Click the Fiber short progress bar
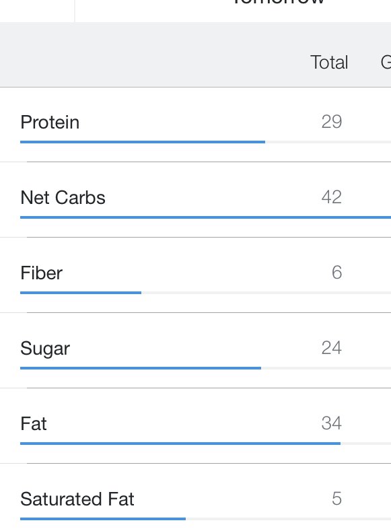Image resolution: width=391 pixels, height=529 pixels. (x=81, y=293)
